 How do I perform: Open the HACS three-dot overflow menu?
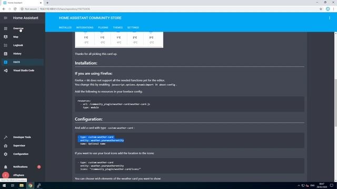(330, 18)
